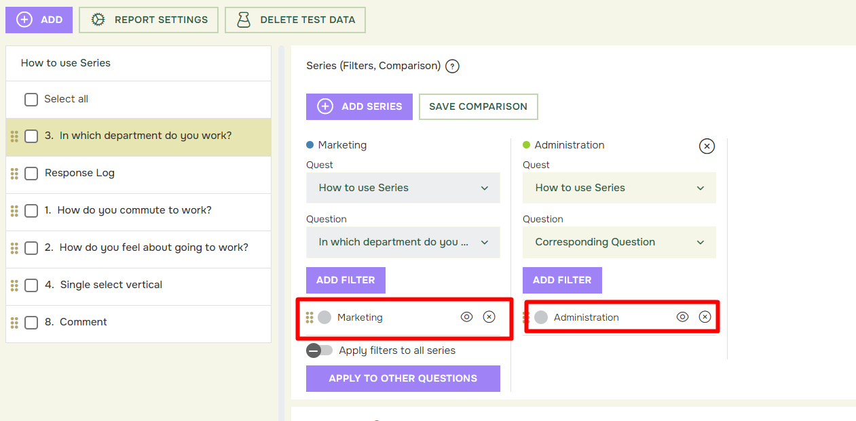Viewport: 856px width, 421px height.
Task: Click the drag handle for the 8. Comment row
Action: click(14, 323)
